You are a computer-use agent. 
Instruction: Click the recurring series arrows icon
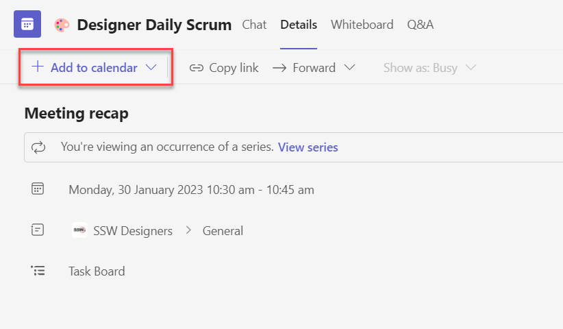click(38, 147)
